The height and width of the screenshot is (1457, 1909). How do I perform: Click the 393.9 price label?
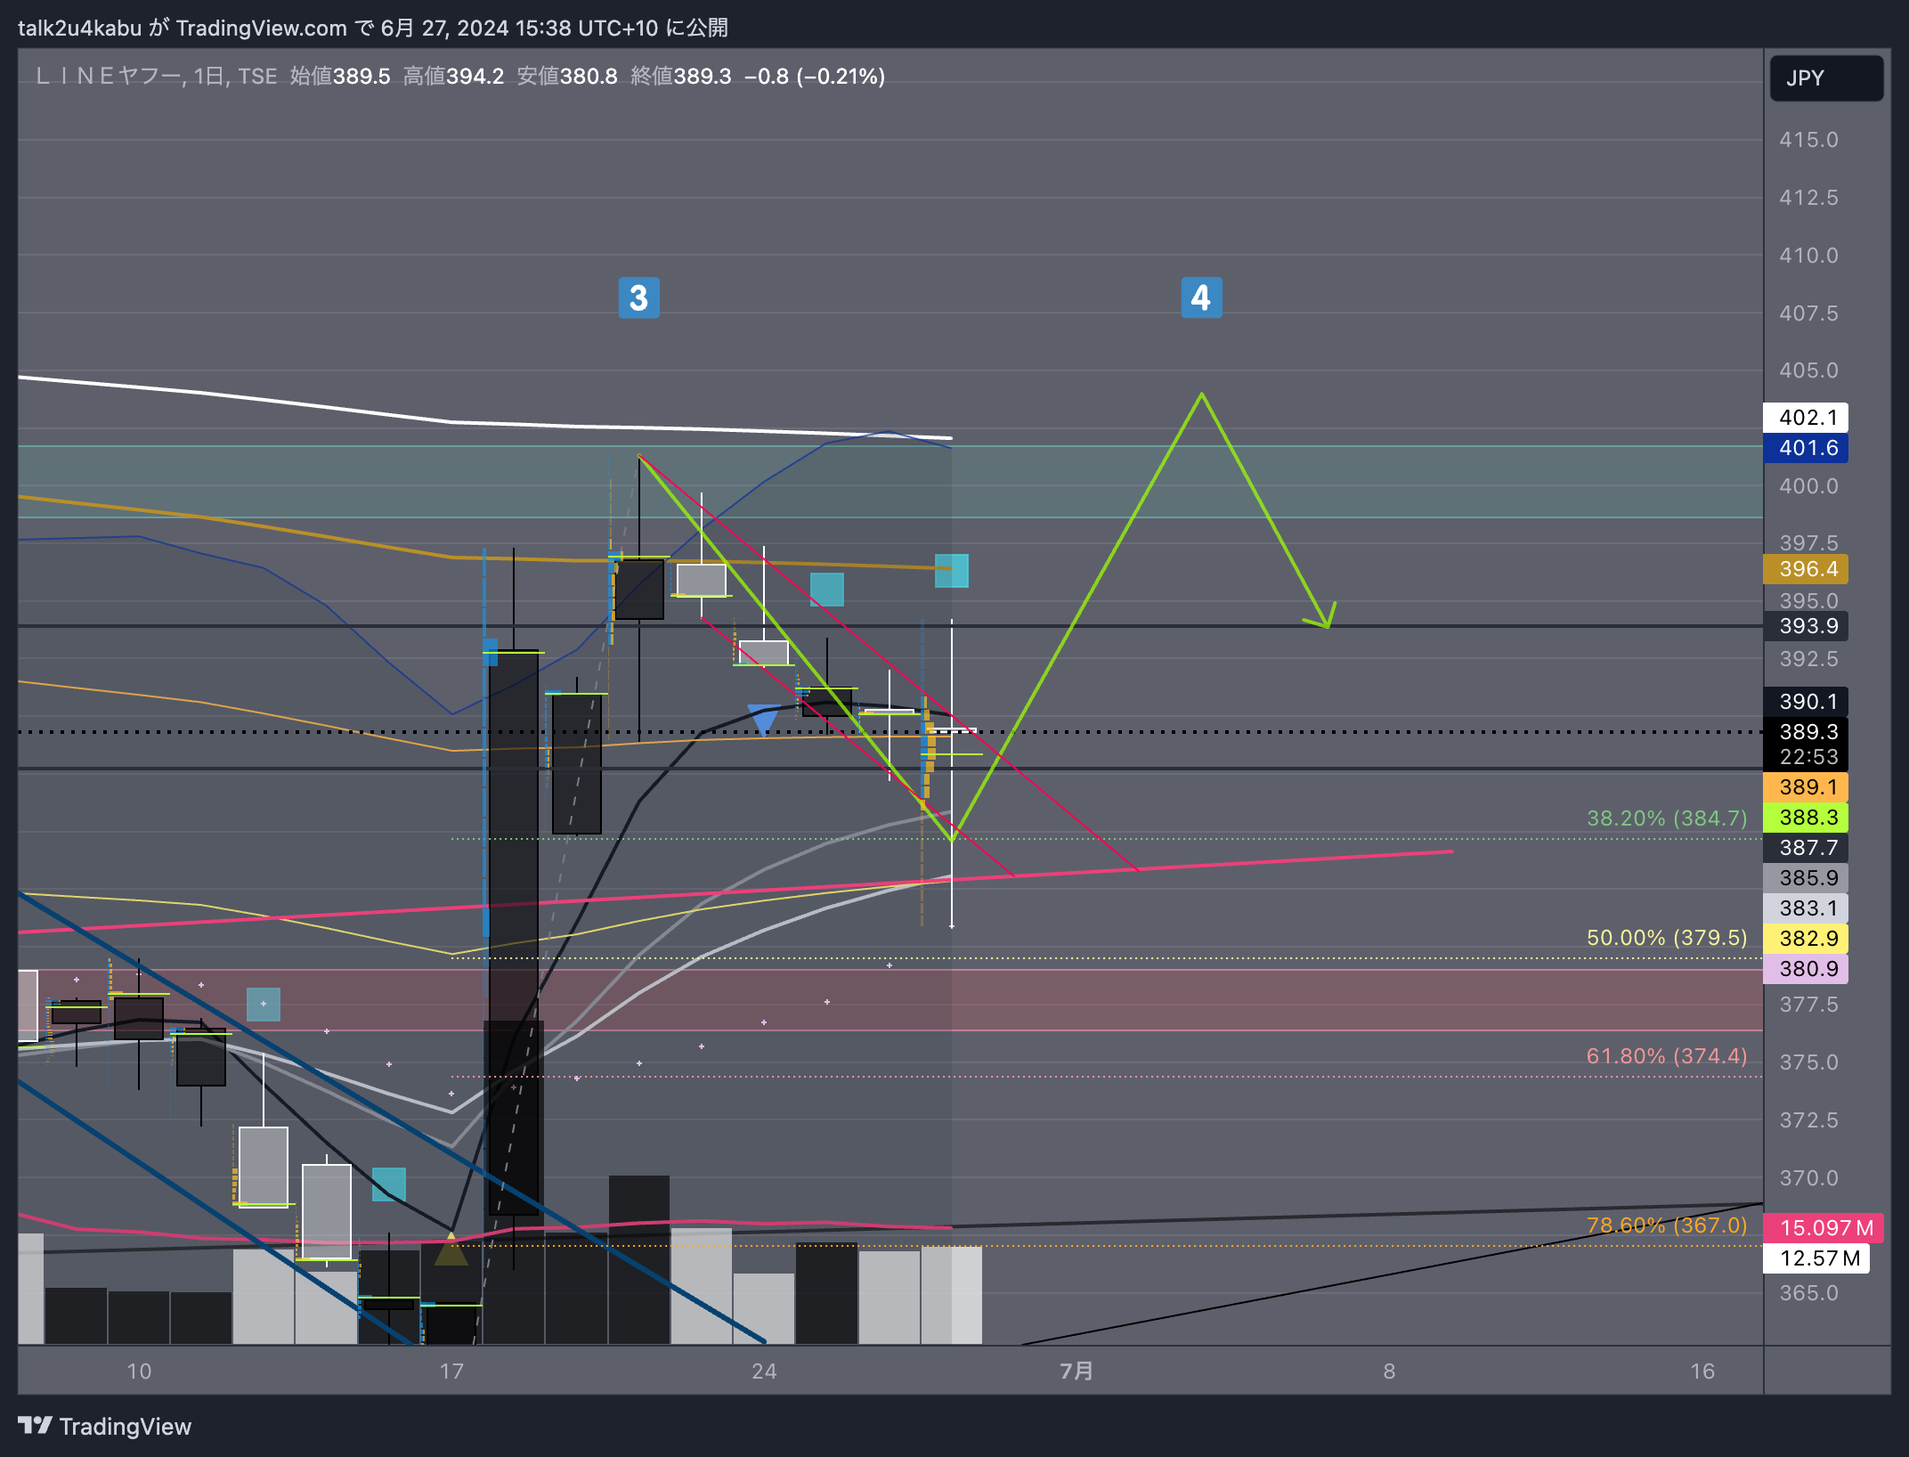1806,626
